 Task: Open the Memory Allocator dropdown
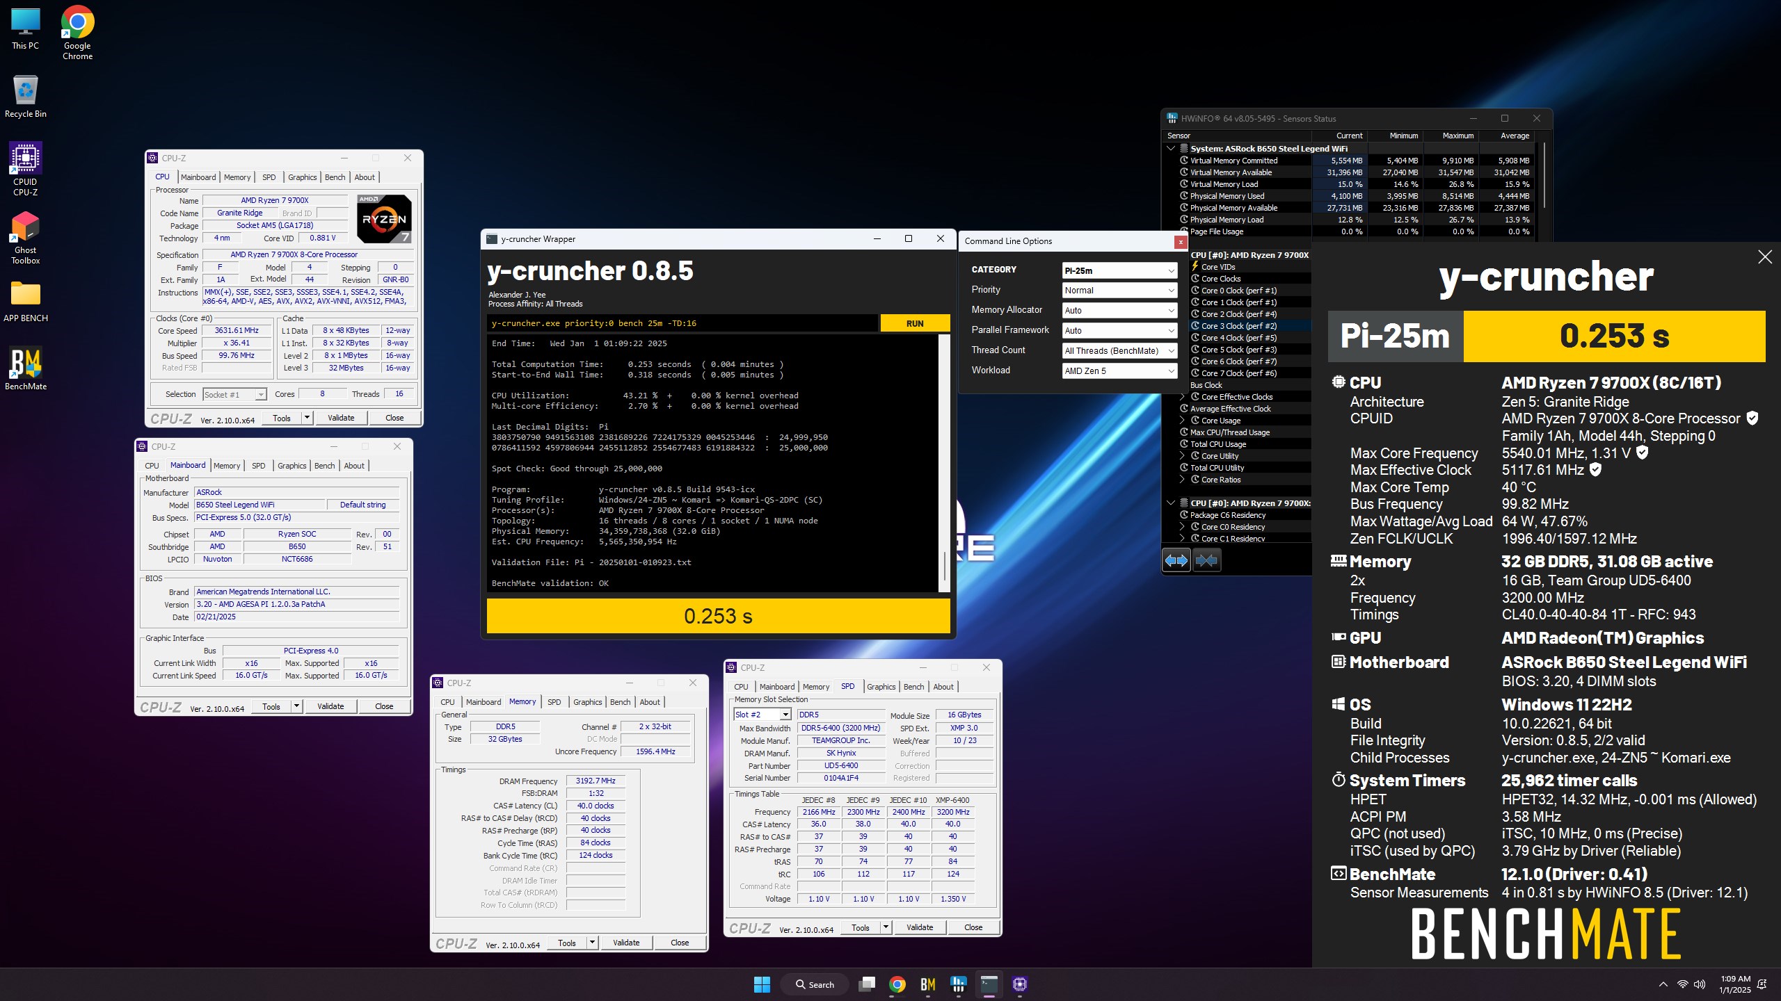pyautogui.click(x=1119, y=311)
